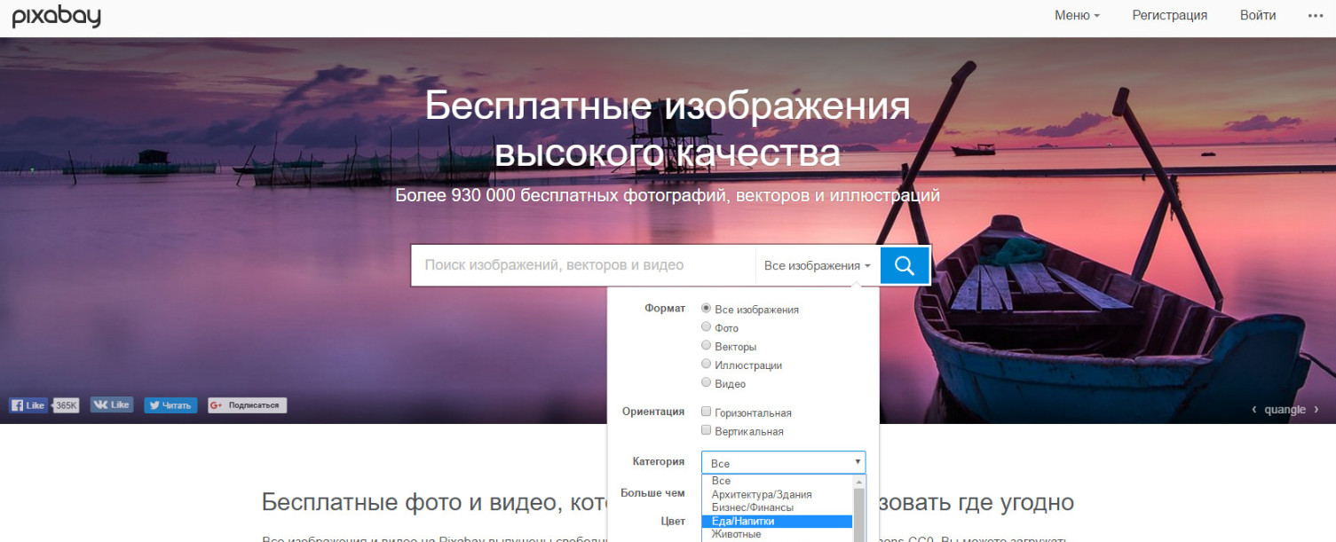
Task: Select the Фото format radio button
Action: click(707, 327)
